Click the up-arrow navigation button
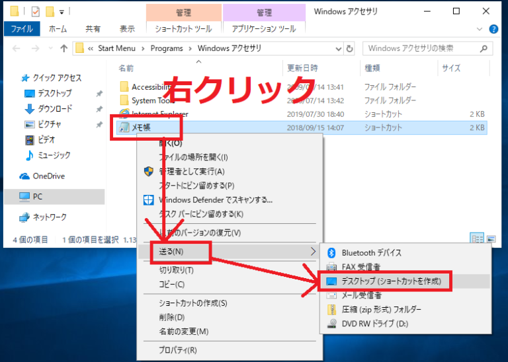The image size is (508, 362). click(x=63, y=48)
